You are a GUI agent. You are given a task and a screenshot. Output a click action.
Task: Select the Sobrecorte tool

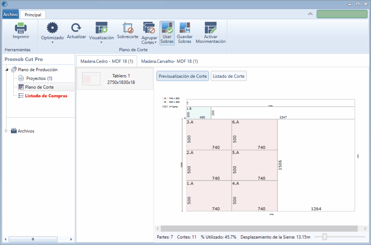pyautogui.click(x=128, y=28)
